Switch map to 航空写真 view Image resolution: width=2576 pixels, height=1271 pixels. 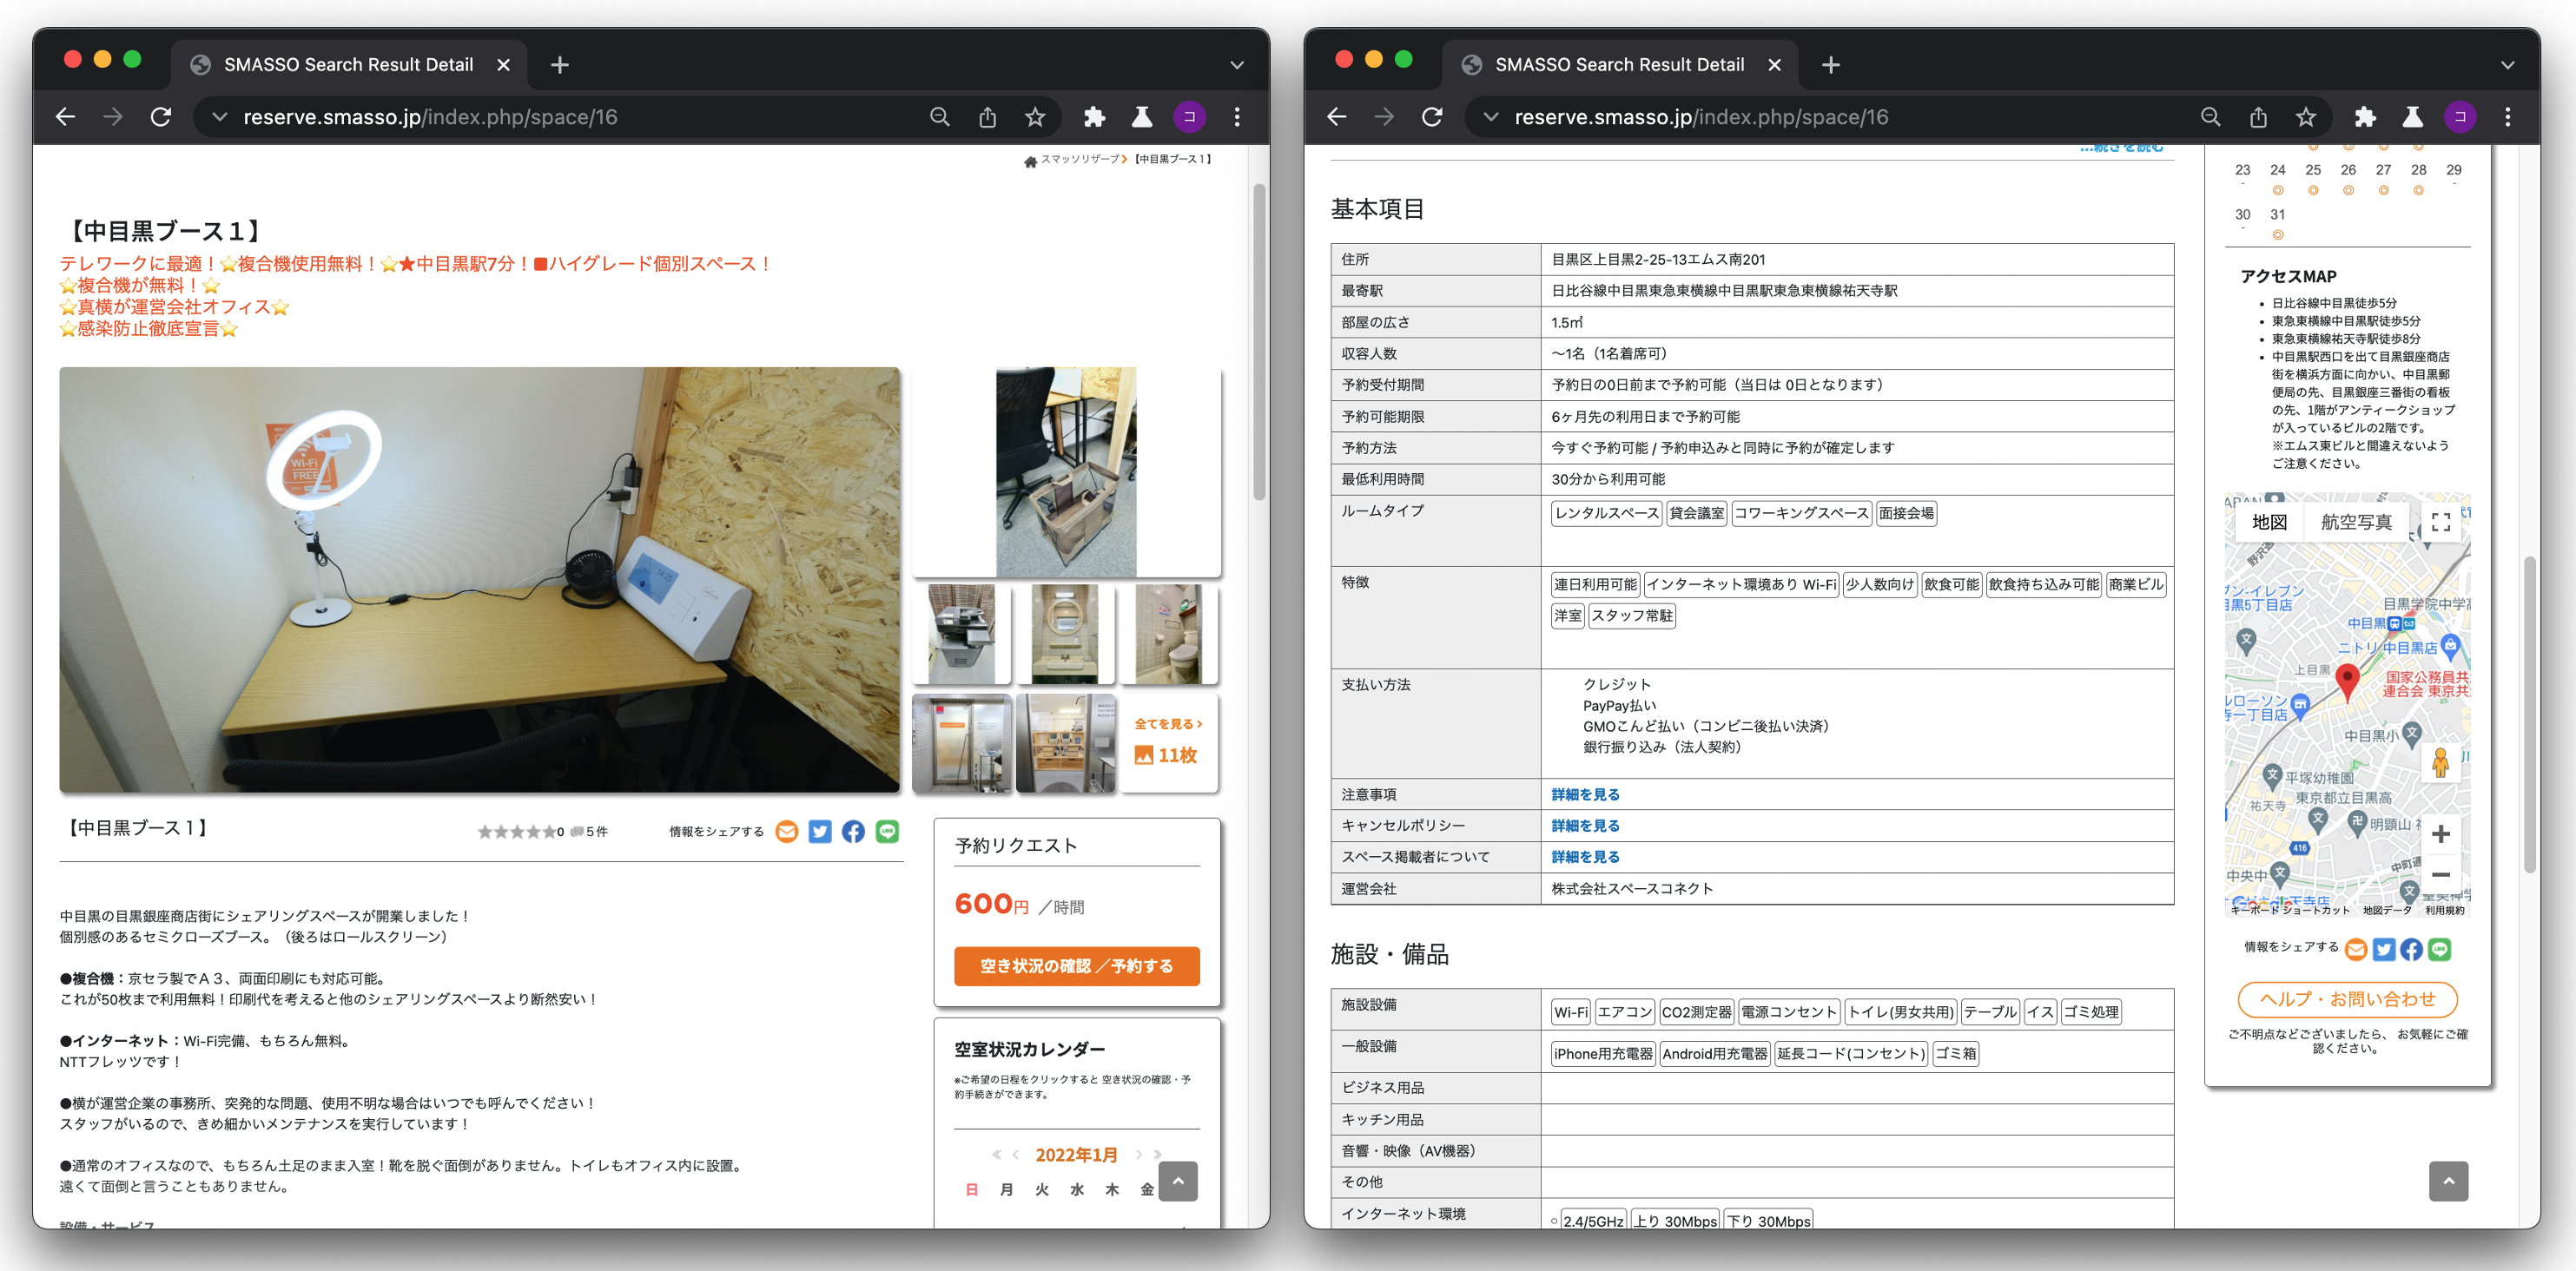click(2355, 522)
